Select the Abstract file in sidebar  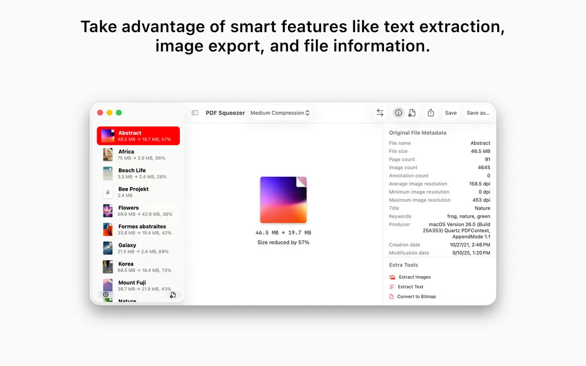(138, 135)
